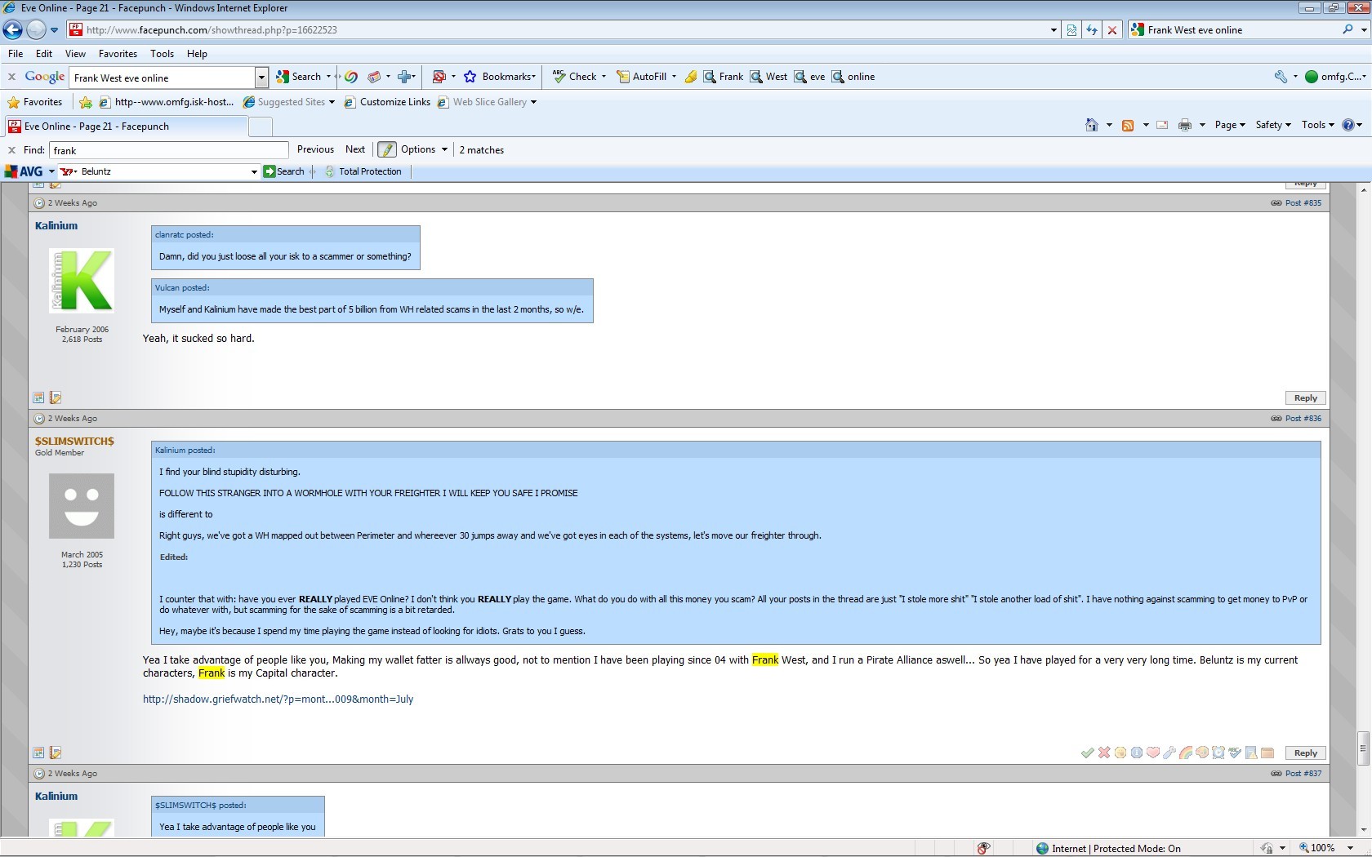Click the Compatibility View icon

[1071, 30]
